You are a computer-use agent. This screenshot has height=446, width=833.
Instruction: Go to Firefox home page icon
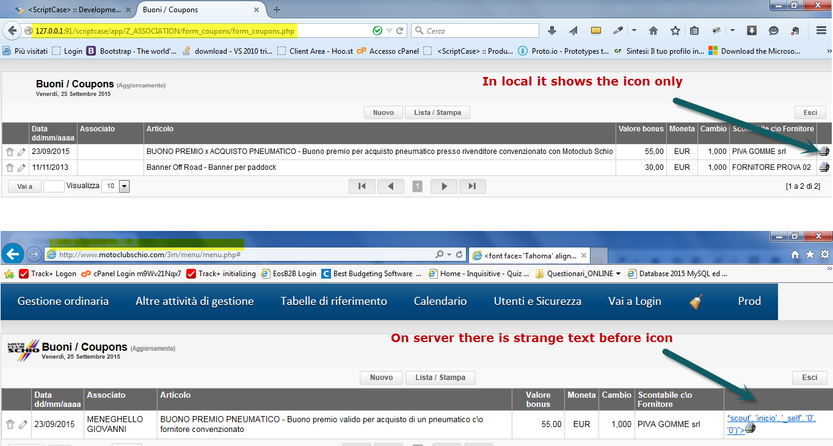click(653, 31)
